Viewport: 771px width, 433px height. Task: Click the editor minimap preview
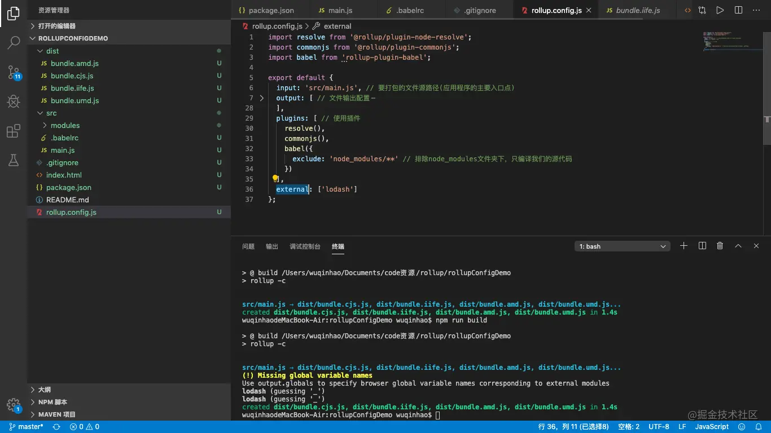point(733,42)
